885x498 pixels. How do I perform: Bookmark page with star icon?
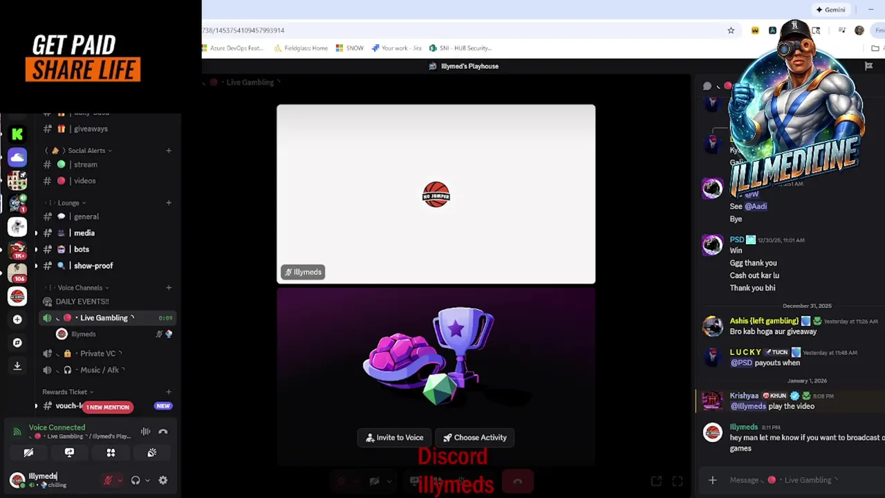[731, 30]
